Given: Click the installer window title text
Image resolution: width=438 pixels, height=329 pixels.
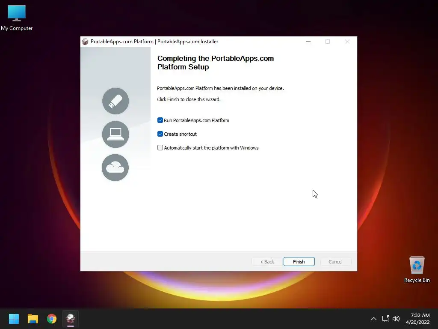Looking at the screenshot, I should coord(154,42).
